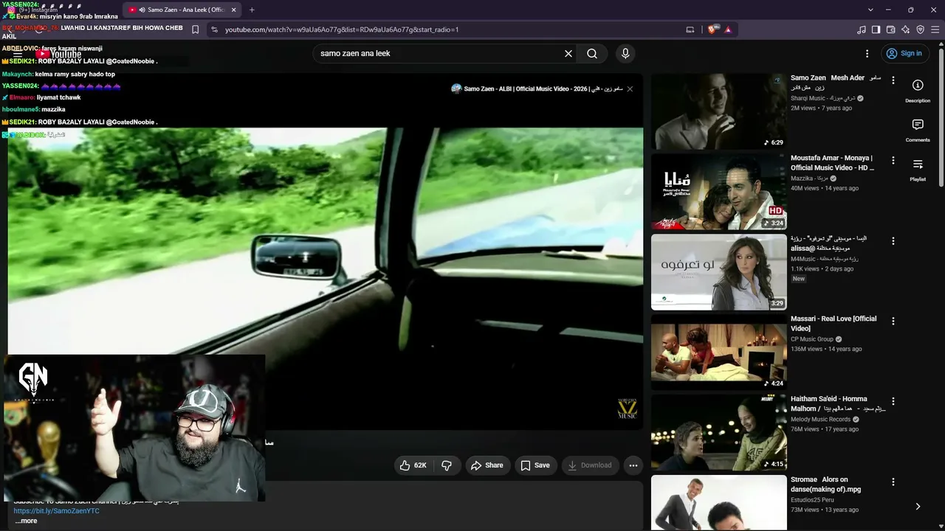Open the Brave Wallet icon

click(x=891, y=29)
